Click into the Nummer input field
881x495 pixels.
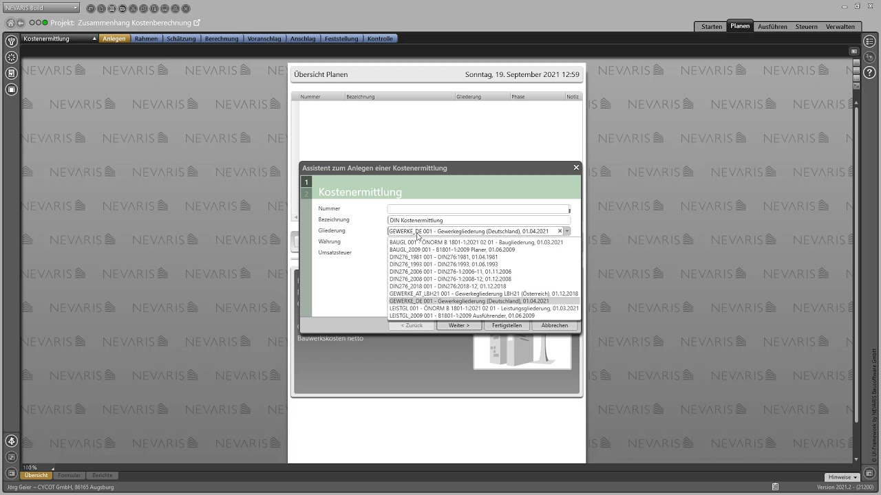tap(478, 208)
